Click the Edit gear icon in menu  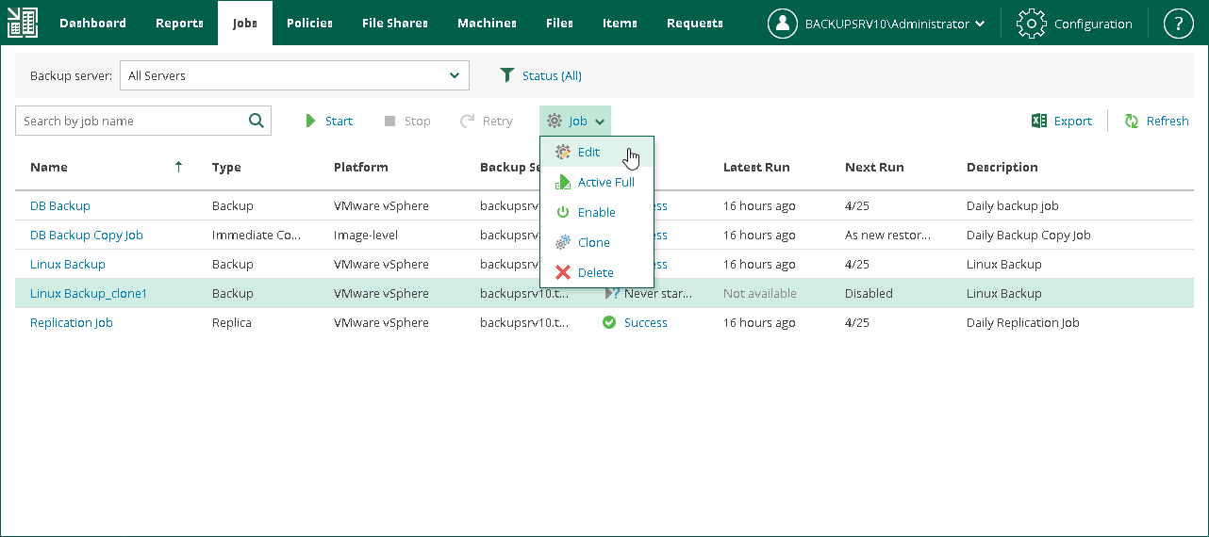[563, 152]
